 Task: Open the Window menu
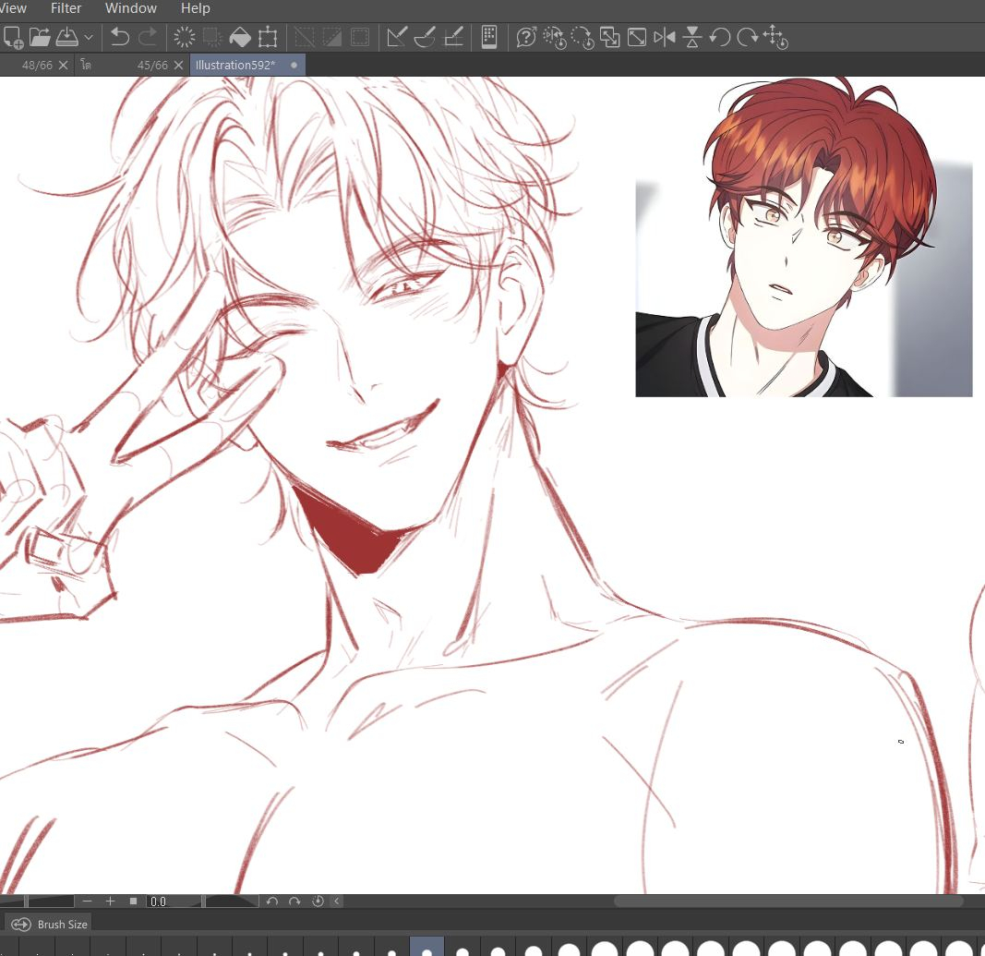coord(130,8)
